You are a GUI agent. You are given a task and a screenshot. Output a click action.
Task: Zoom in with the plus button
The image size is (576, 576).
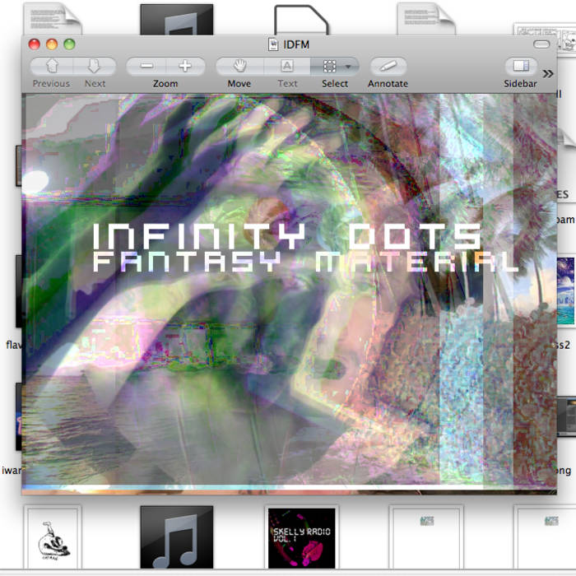[185, 67]
